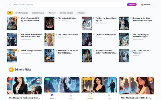This screenshot has height=100, width=161.
Task: Open cover of The Day He Signed Away My Life
Action: (87, 23)
